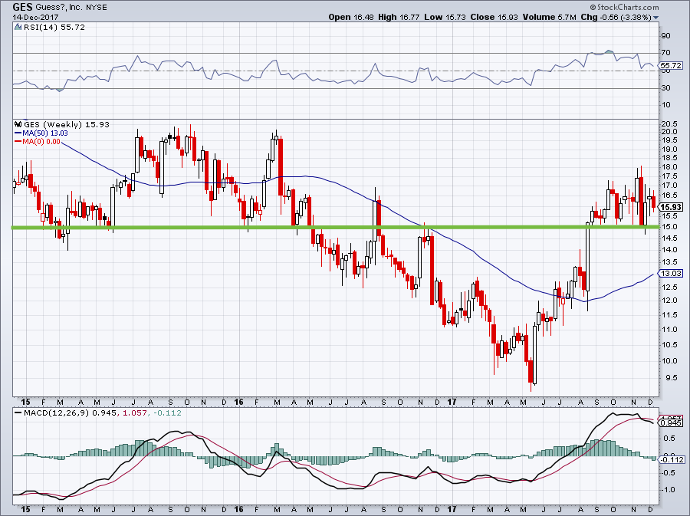Click the 'Low 15.73' value
This screenshot has height=516, width=690.
(x=445, y=17)
